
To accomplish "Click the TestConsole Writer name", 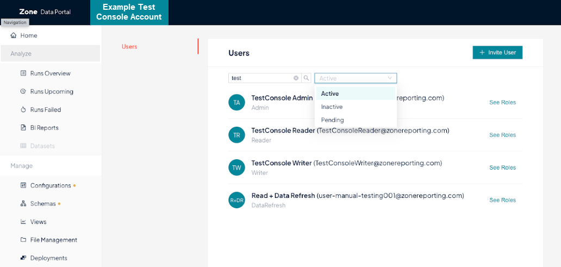I will pos(282,163).
